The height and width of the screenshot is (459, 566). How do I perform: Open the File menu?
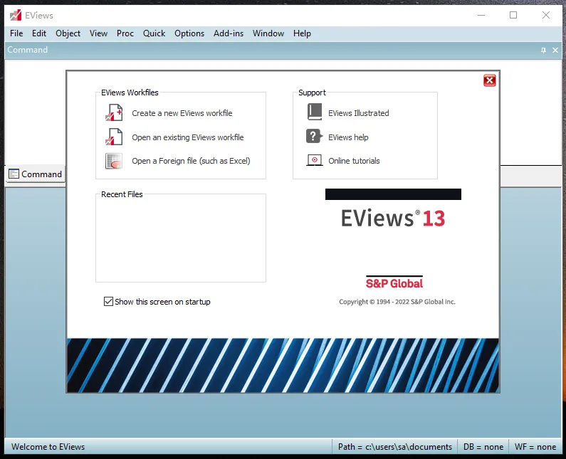[16, 33]
